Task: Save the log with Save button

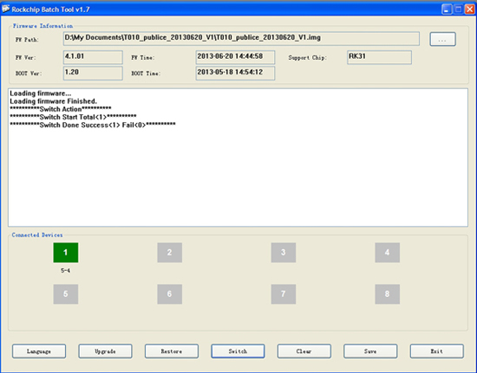Action: coord(370,351)
